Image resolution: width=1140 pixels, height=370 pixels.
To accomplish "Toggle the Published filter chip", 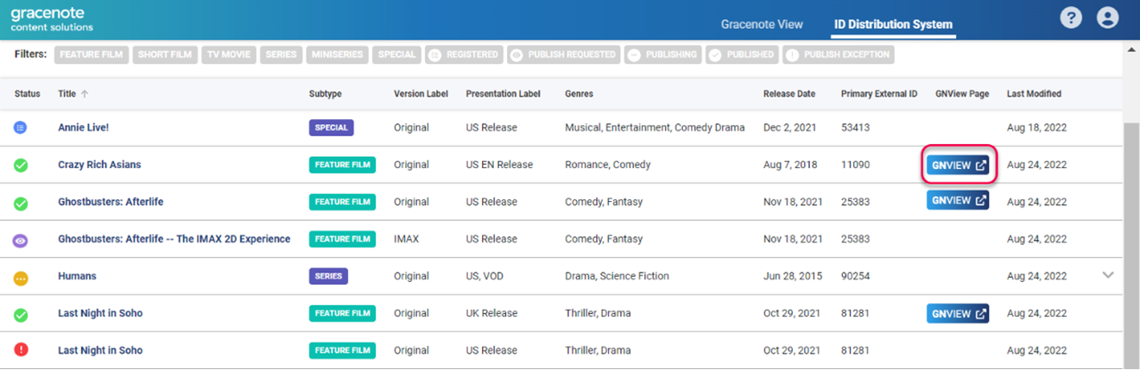I will pyautogui.click(x=741, y=54).
